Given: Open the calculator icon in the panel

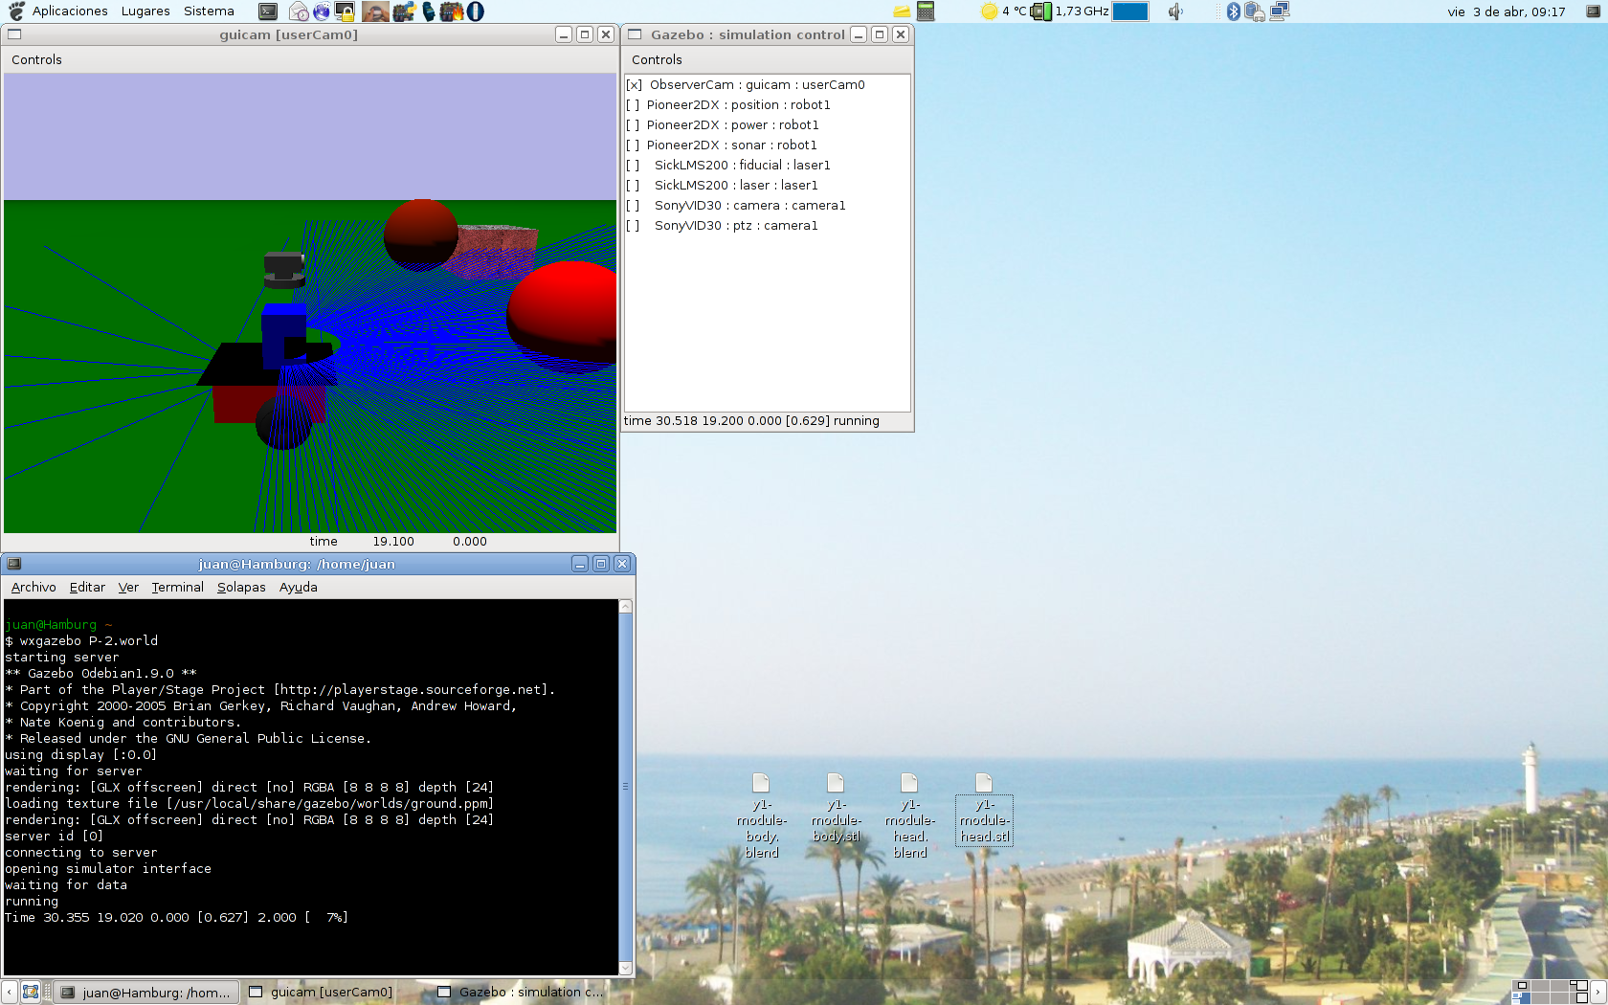Looking at the screenshot, I should click(x=926, y=11).
